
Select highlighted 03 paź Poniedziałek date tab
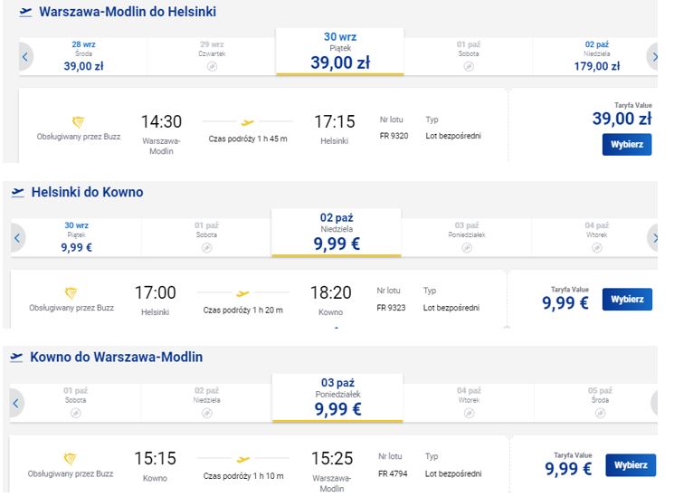(337, 398)
